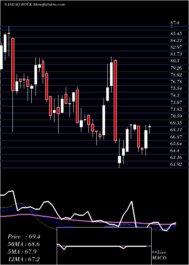Click the 66.87 price level label
The width and height of the screenshot is (189, 265).
[176, 137]
